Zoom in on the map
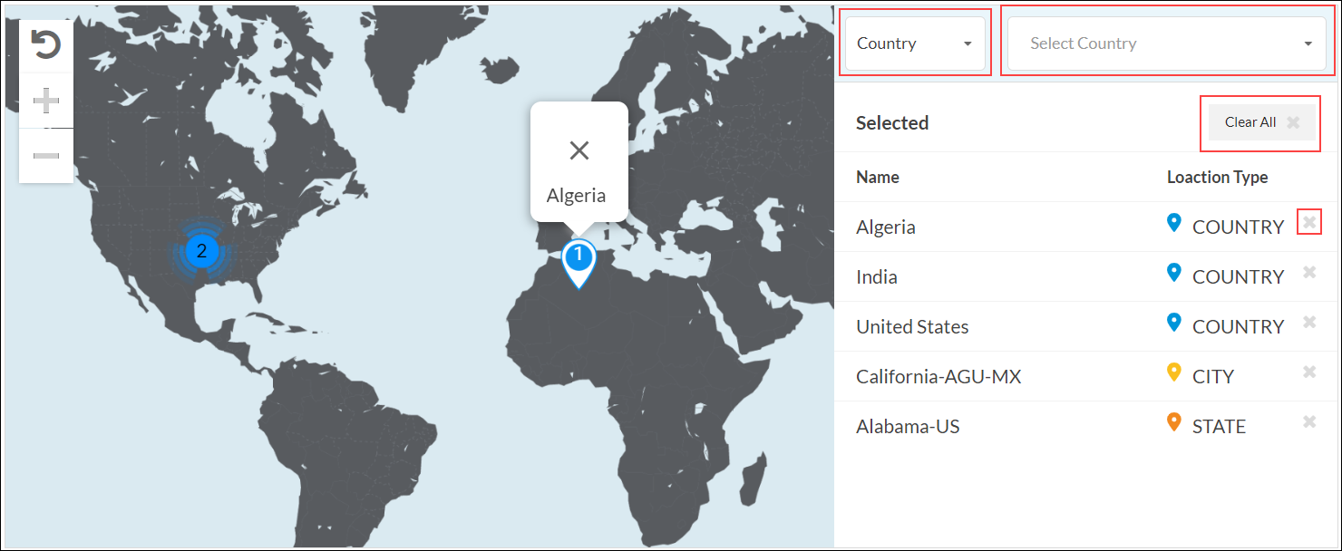Viewport: 1342px width, 551px height. click(x=45, y=101)
